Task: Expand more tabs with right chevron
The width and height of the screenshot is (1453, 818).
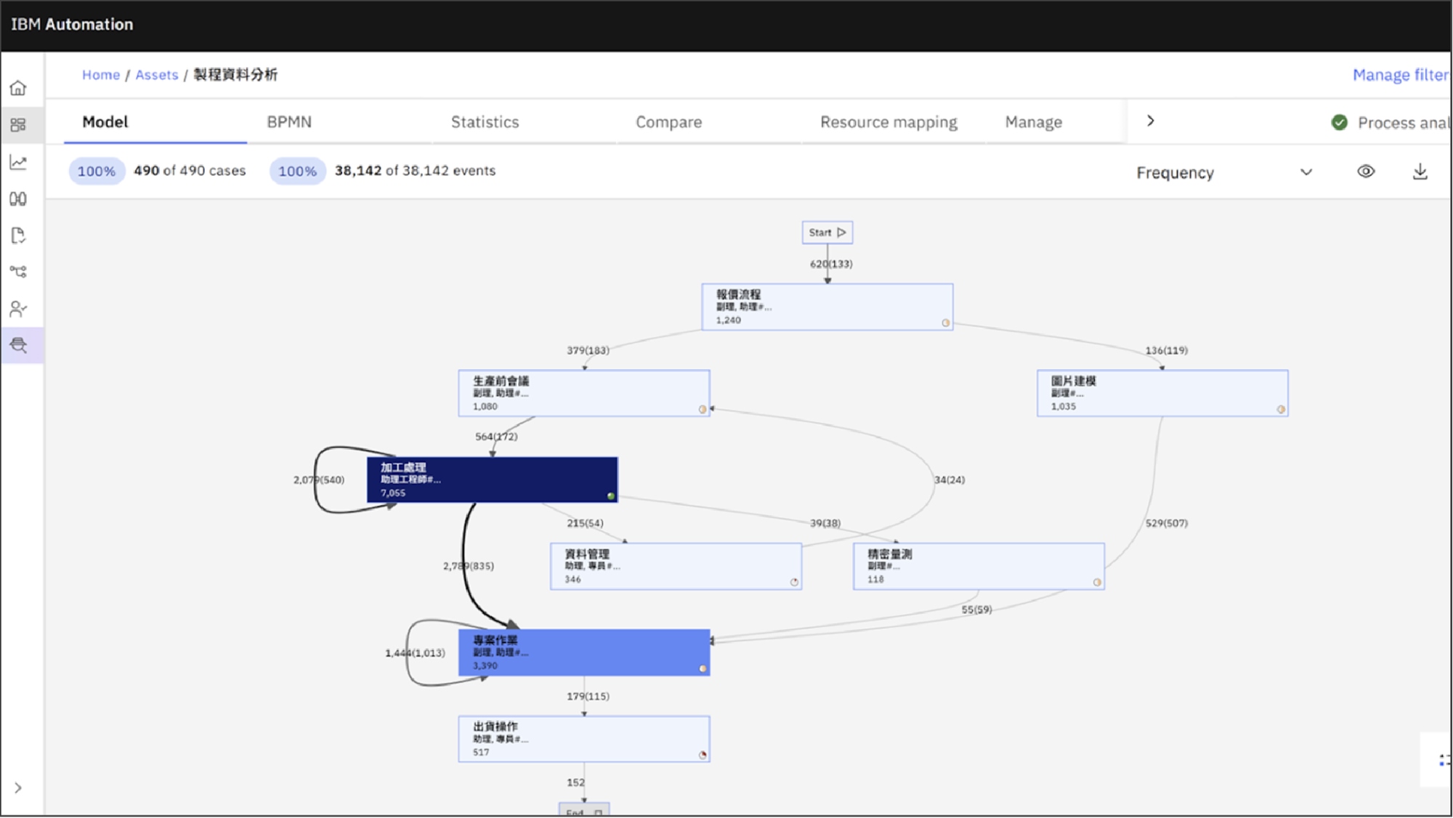Action: [x=1150, y=121]
